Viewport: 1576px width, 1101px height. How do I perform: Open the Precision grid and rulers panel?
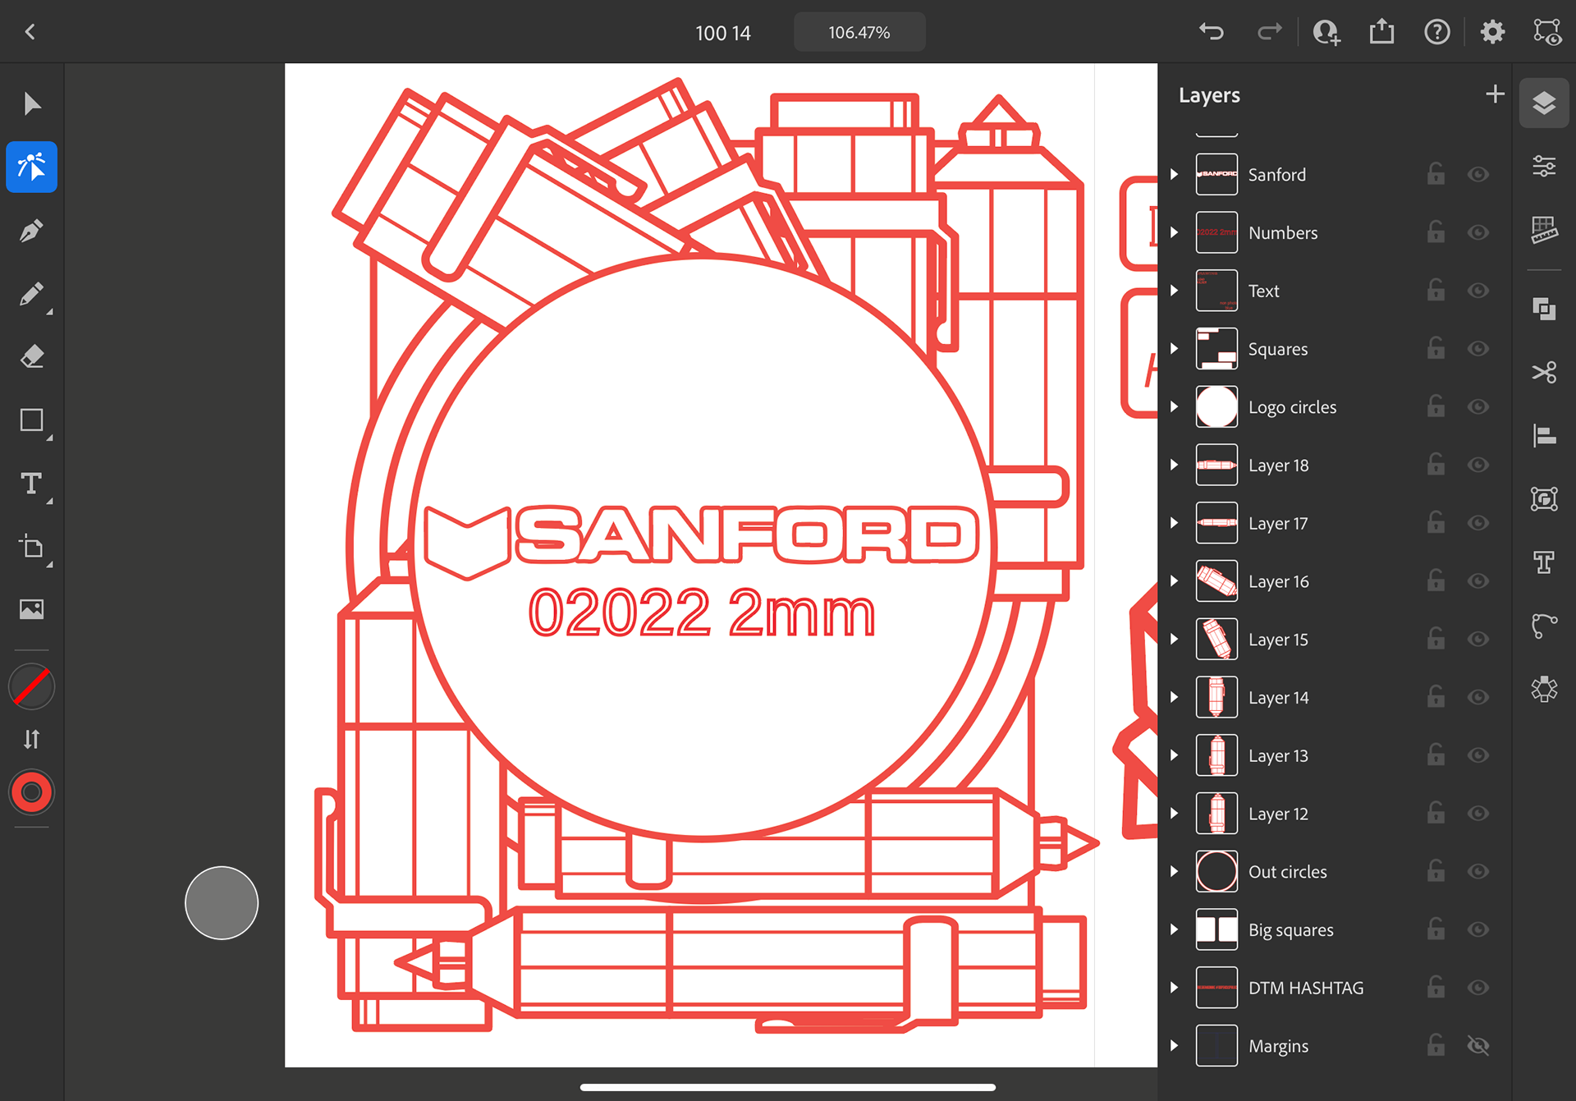[1544, 230]
